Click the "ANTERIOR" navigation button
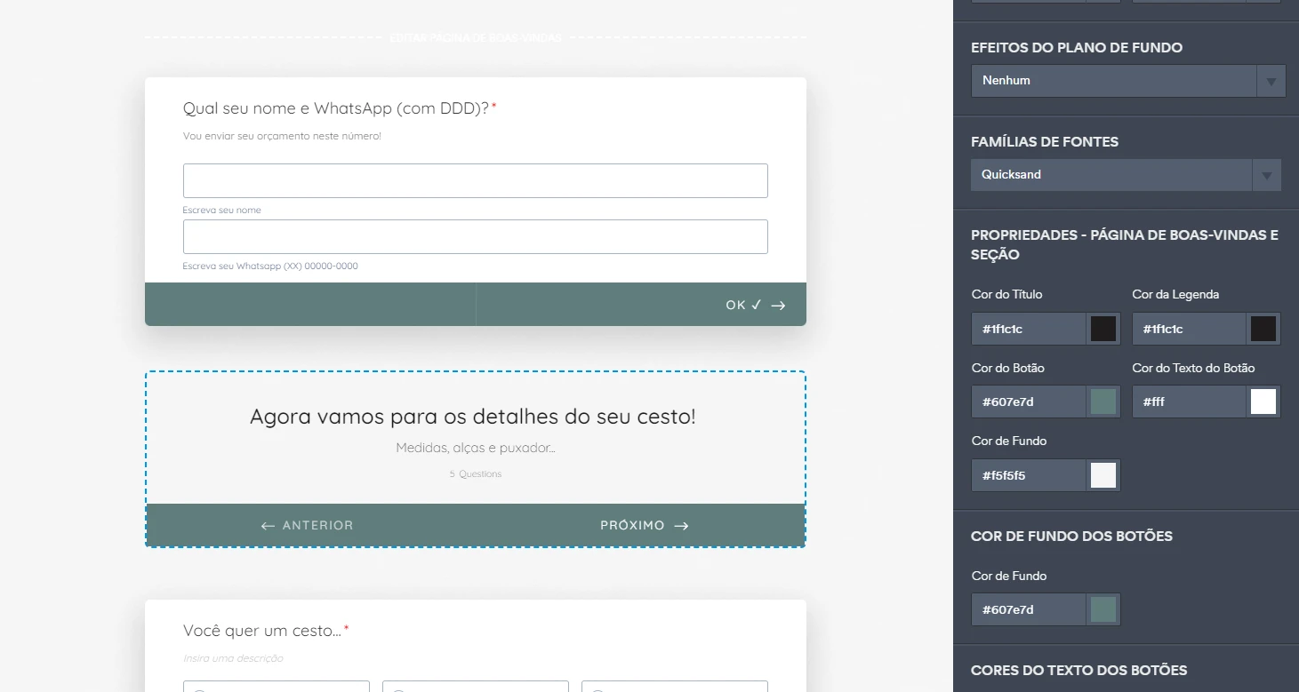Image resolution: width=1299 pixels, height=692 pixels. (307, 525)
